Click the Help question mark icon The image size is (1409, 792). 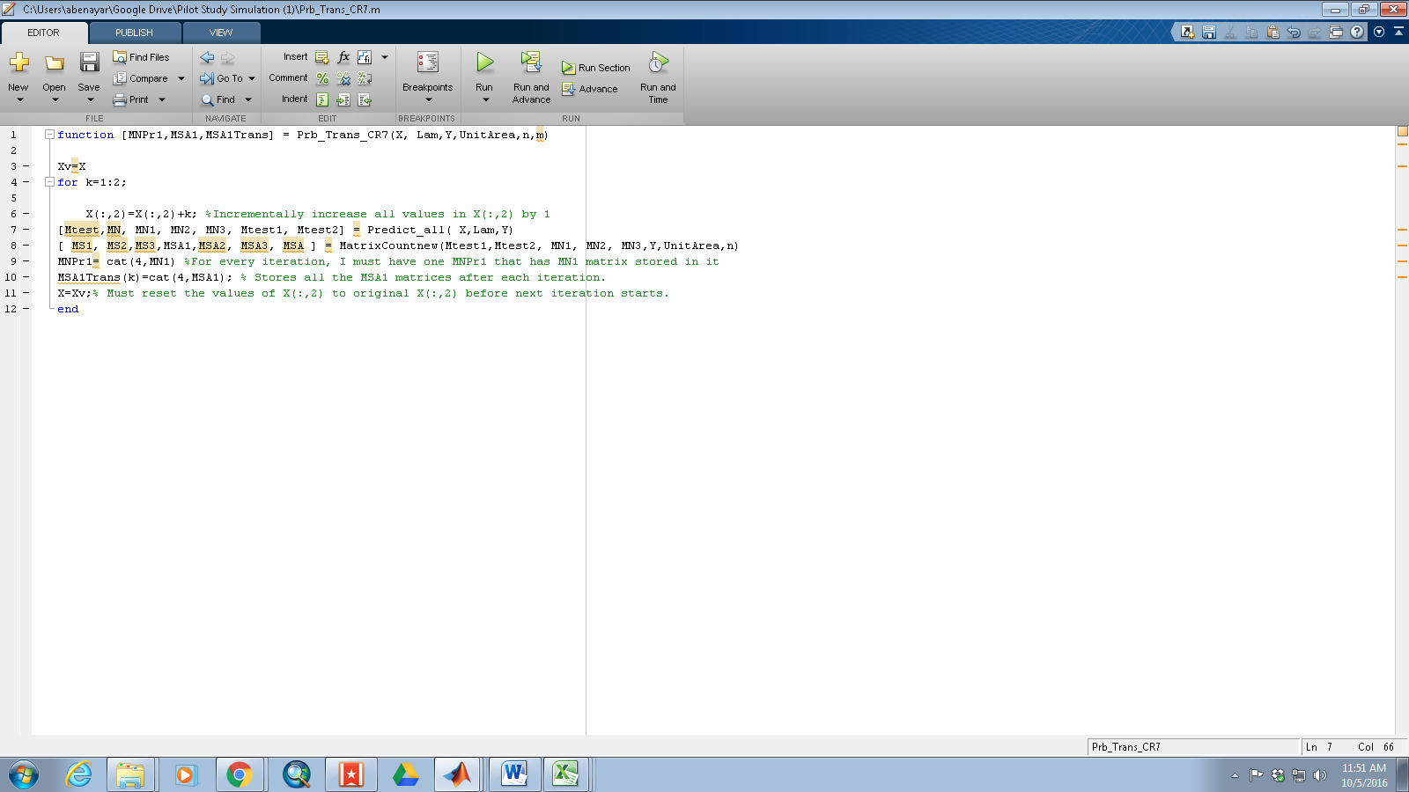[x=1357, y=32]
